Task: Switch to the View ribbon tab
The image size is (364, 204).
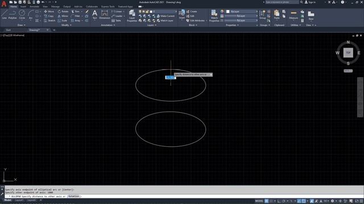Action: pyautogui.click(x=45, y=6)
